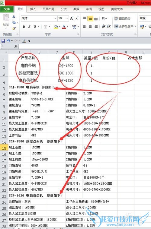Screen dimensions: 151x229
Task: Open the 合并后居中 dropdown arrow
Action: pyautogui.click(x=135, y=27)
